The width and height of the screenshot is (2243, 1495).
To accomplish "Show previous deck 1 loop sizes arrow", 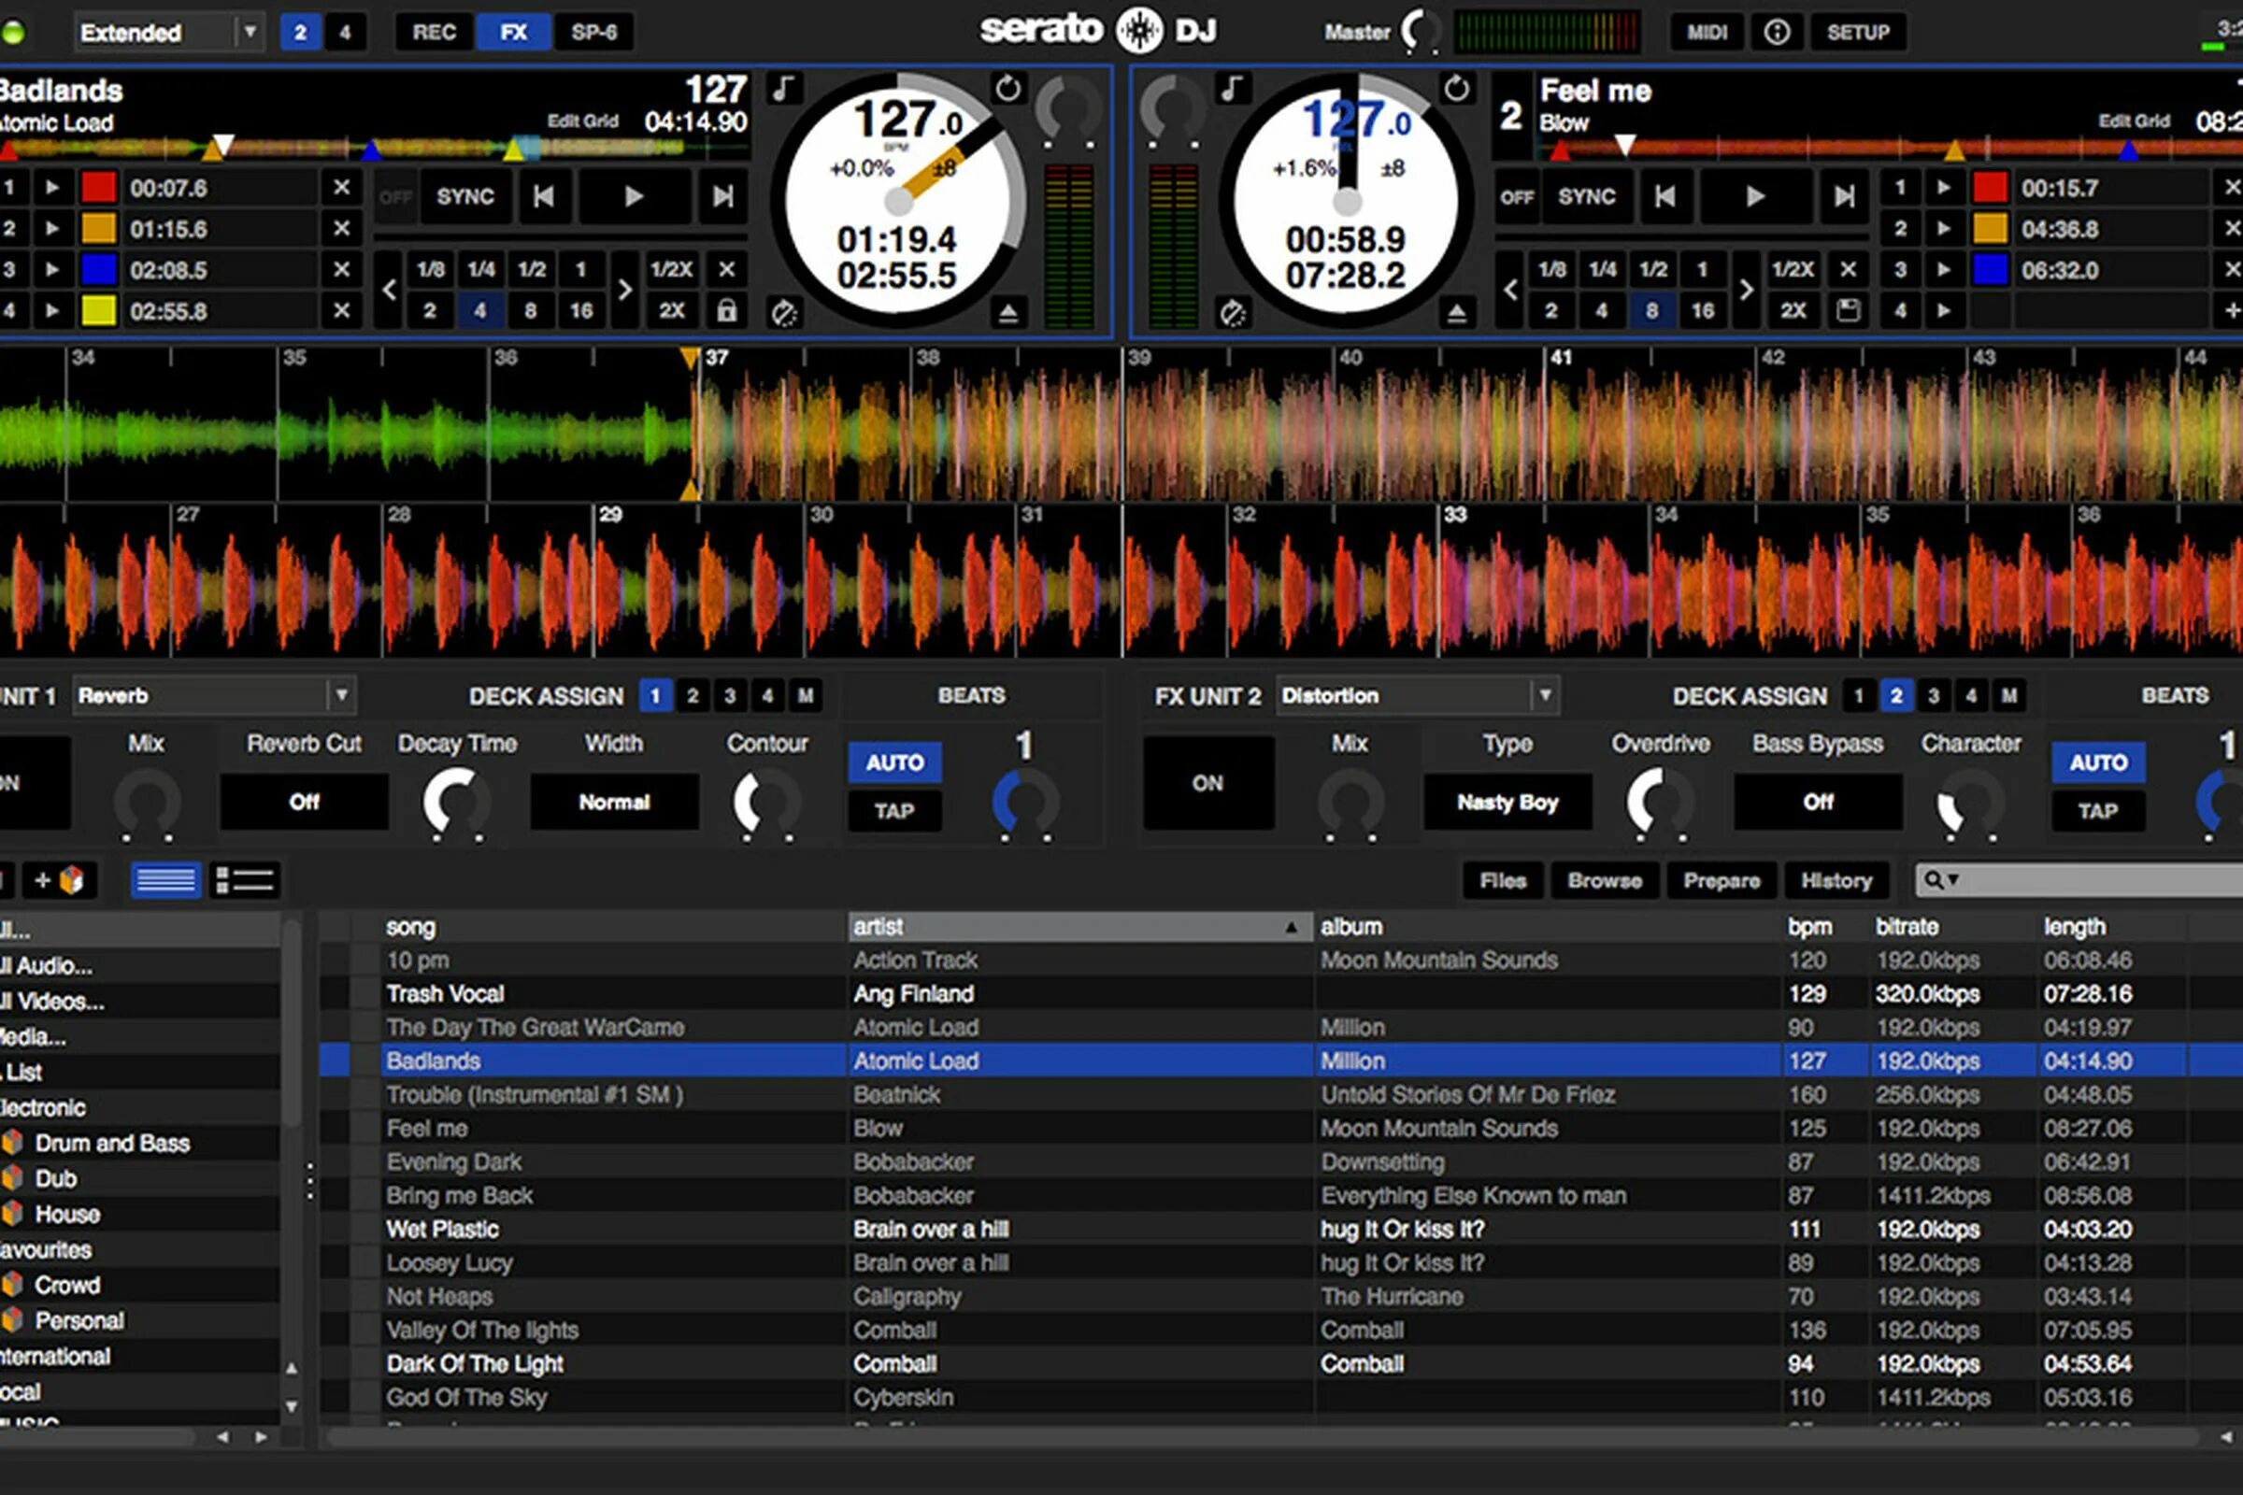I will [389, 290].
